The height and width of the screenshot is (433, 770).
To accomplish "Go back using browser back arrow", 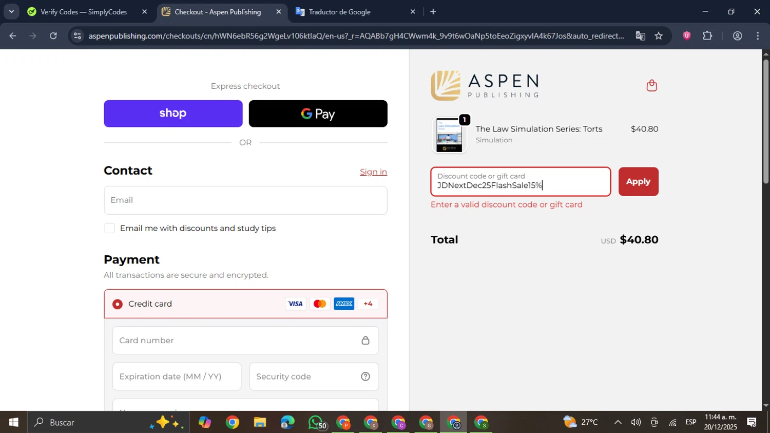I will [x=13, y=36].
